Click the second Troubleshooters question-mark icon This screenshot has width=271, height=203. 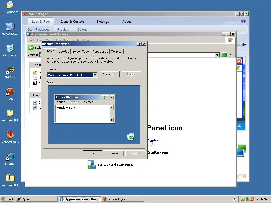pos(35,108)
